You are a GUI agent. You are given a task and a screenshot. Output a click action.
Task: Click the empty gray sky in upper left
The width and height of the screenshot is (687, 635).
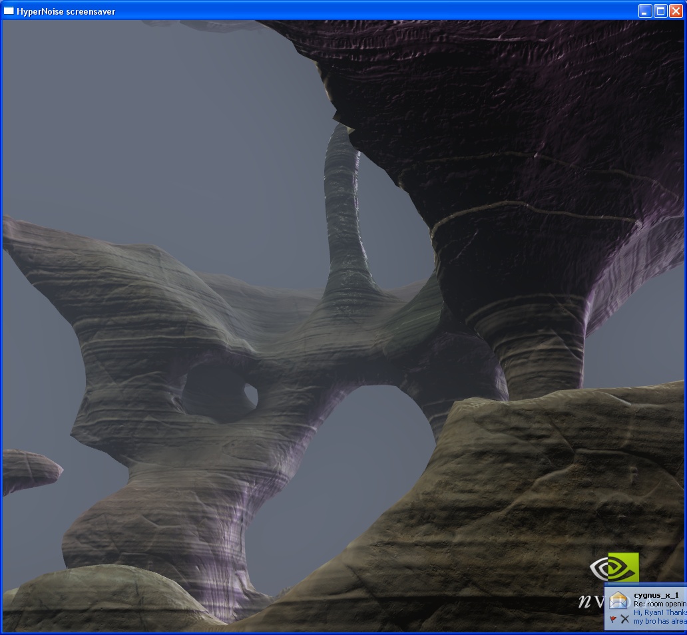coord(133,120)
